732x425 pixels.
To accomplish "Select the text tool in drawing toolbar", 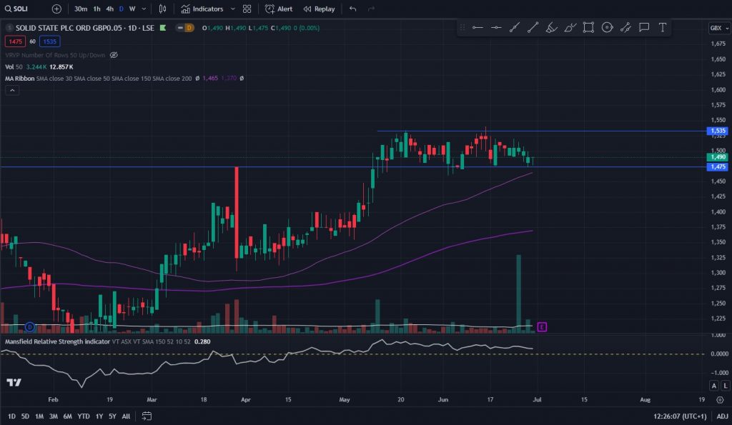I will pyautogui.click(x=663, y=28).
